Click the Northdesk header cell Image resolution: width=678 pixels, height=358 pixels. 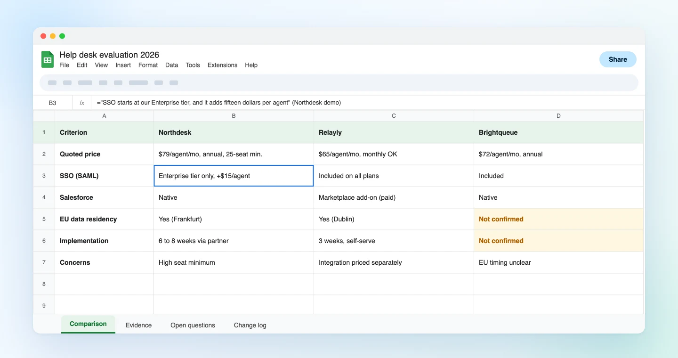click(x=234, y=132)
